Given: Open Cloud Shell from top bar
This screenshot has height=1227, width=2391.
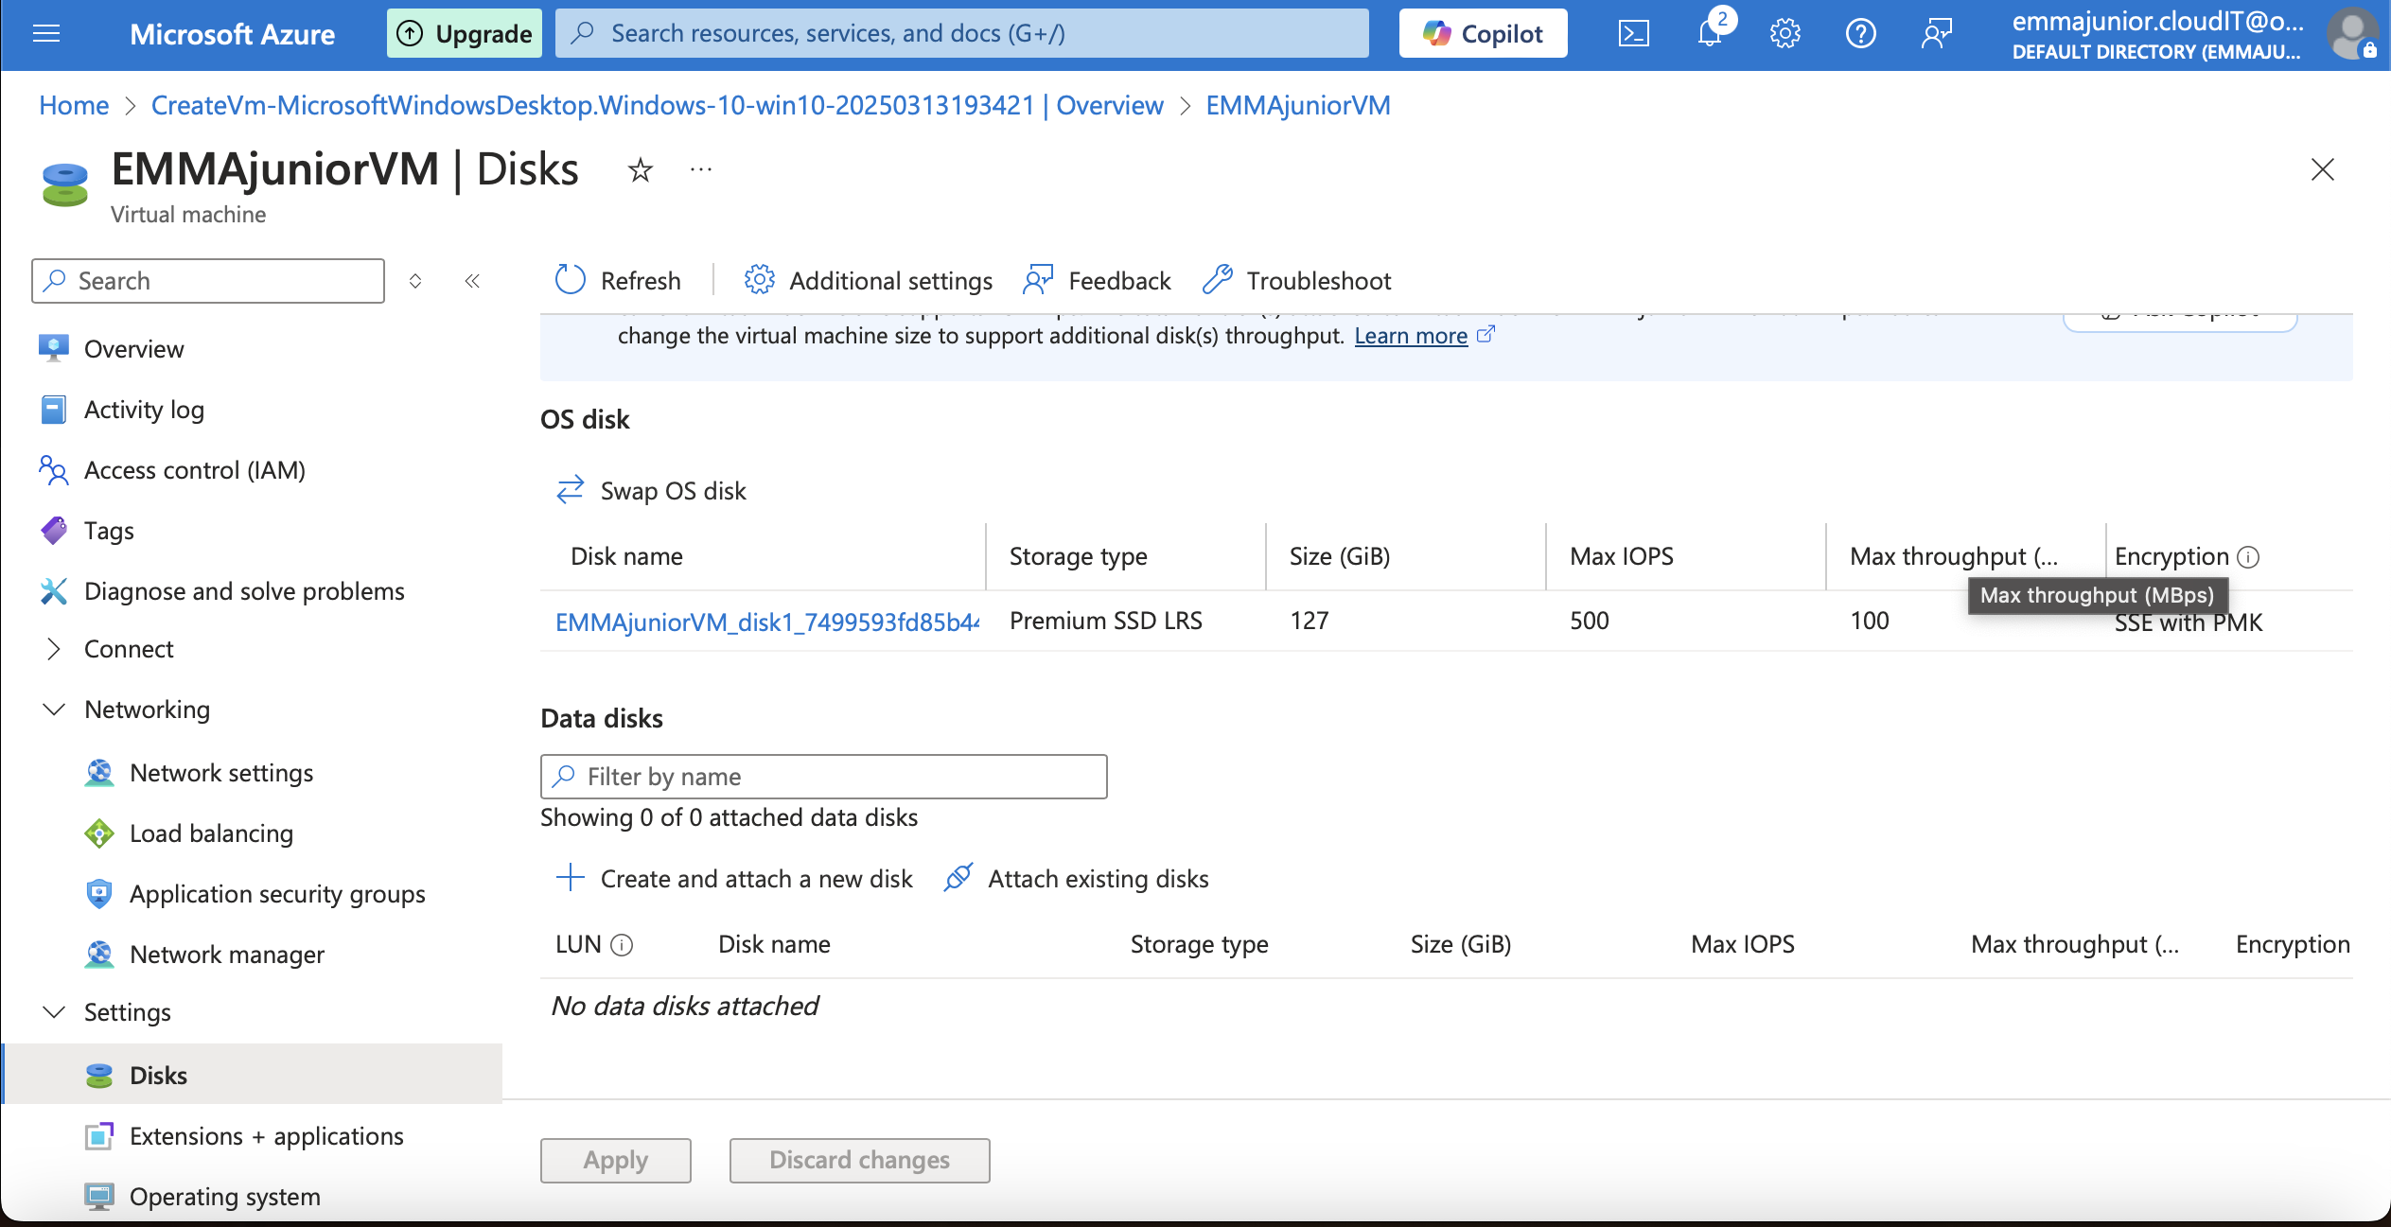Looking at the screenshot, I should [1634, 34].
